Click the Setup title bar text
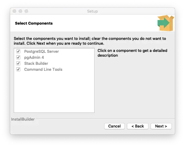 coord(92,11)
